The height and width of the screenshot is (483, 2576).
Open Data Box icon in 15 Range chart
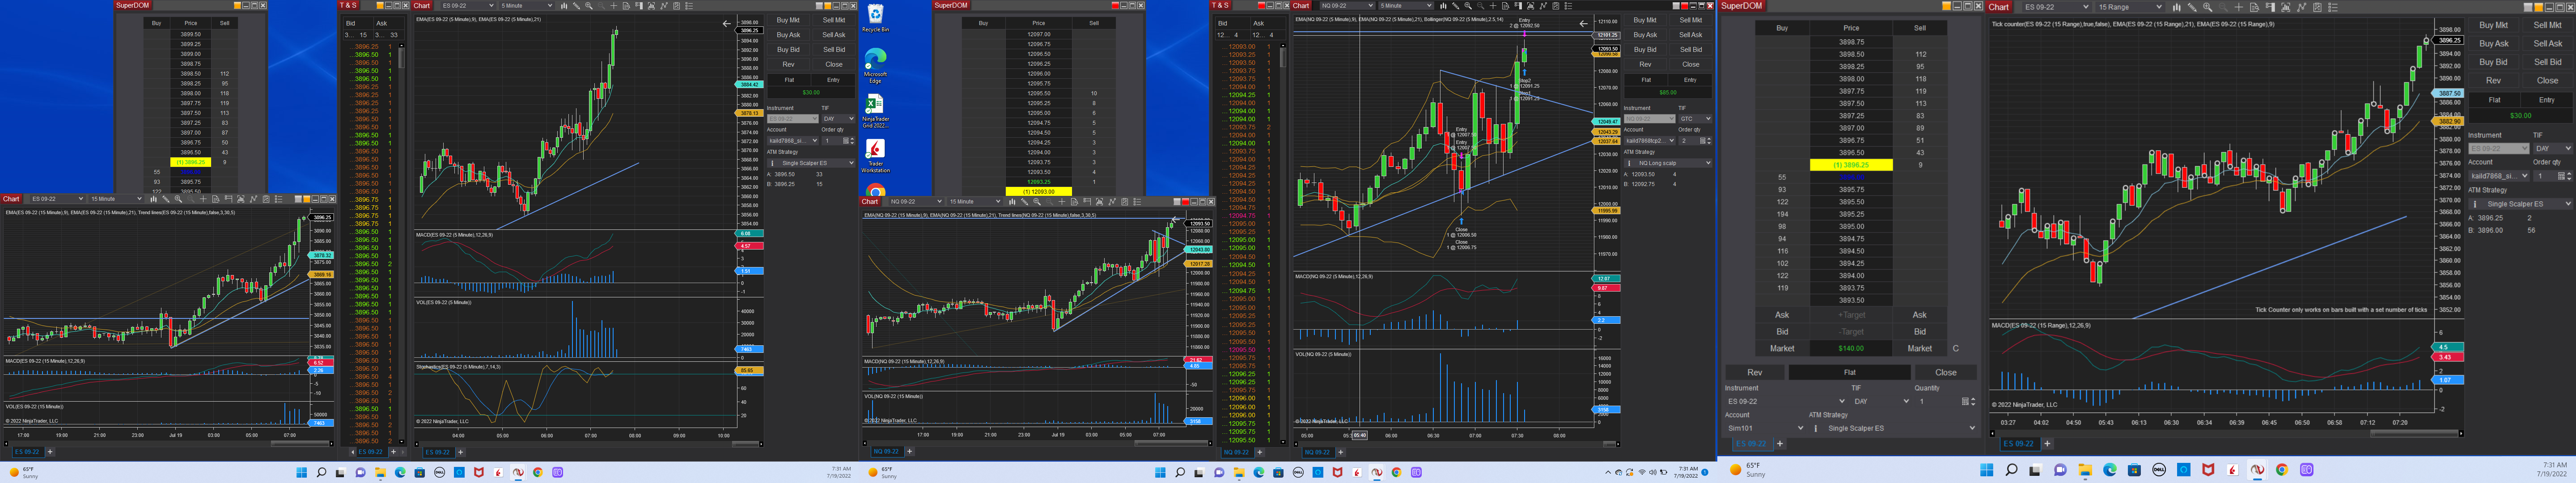pyautogui.click(x=2255, y=7)
